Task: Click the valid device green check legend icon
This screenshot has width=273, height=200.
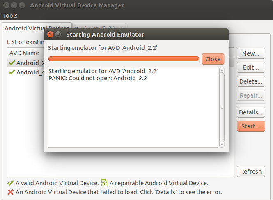Action: point(11,183)
